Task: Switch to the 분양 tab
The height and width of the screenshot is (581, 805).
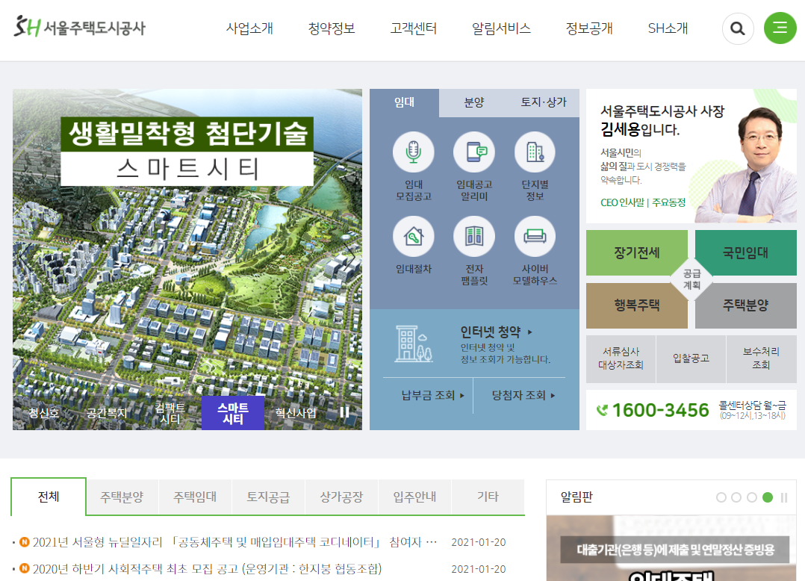Action: [x=474, y=102]
